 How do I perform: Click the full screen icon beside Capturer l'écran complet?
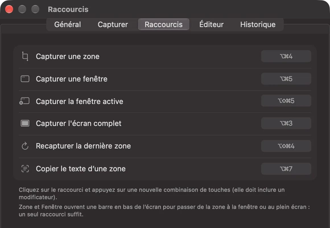click(x=25, y=123)
